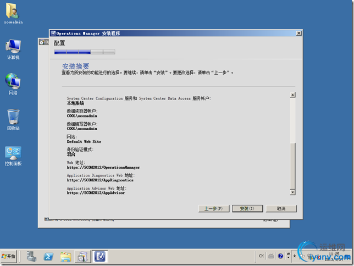The width and height of the screenshot is (354, 266).
Task: Click the CH language indicator in the tray
Action: click(x=261, y=256)
